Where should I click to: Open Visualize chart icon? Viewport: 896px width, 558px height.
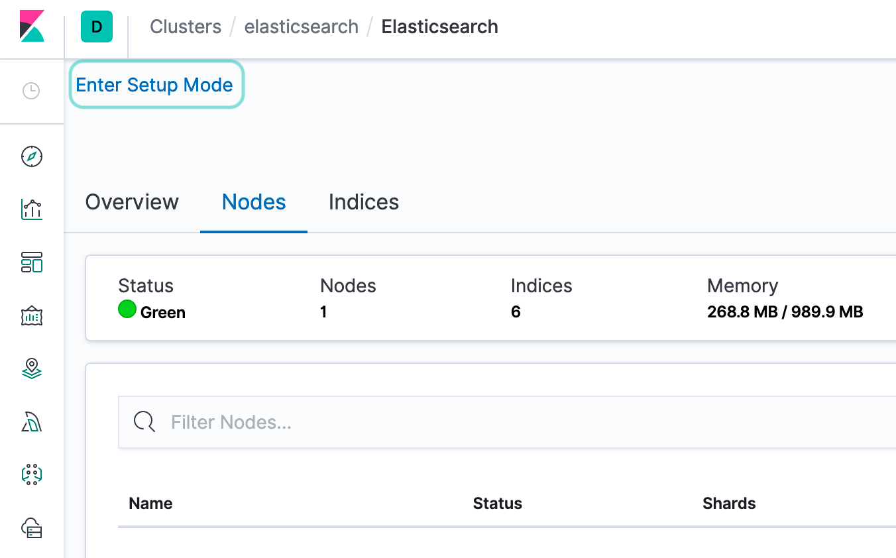pyautogui.click(x=32, y=209)
